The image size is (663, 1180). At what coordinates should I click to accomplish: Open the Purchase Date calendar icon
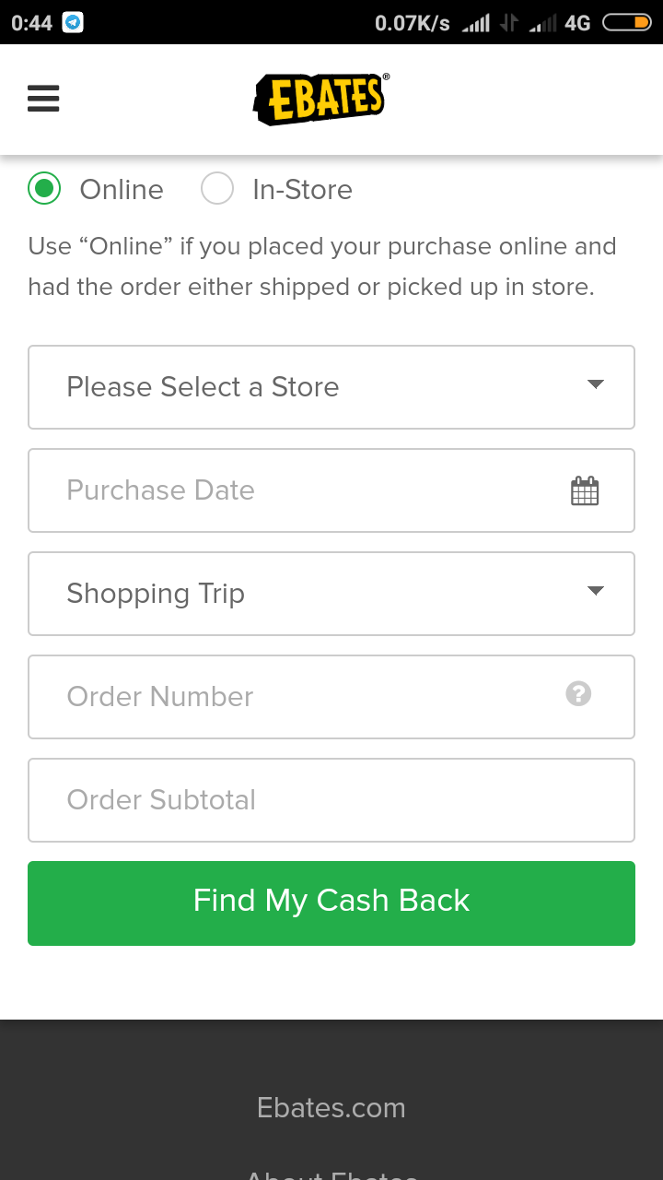(x=585, y=491)
